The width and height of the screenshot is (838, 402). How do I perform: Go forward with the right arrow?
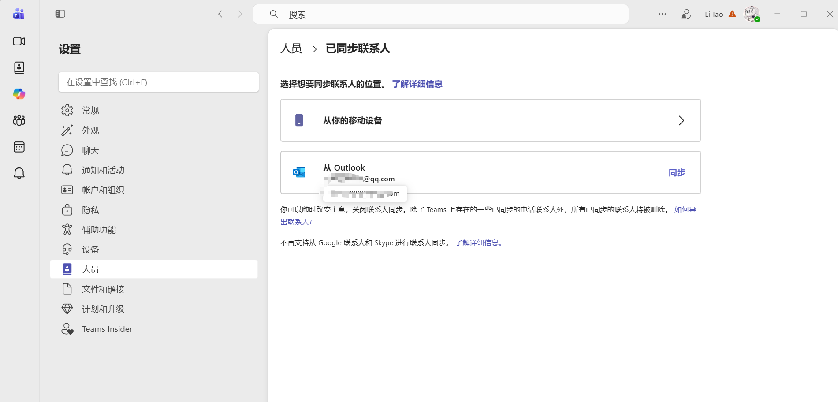[x=240, y=14]
